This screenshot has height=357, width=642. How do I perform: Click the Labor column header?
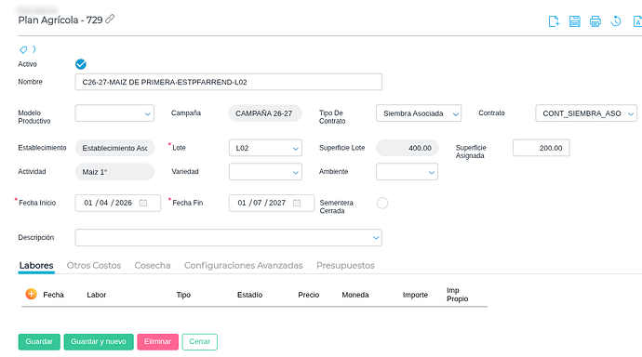coord(97,295)
